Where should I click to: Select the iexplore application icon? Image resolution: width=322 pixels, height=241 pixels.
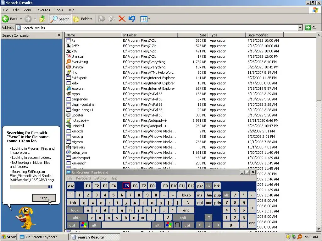pos(69,88)
